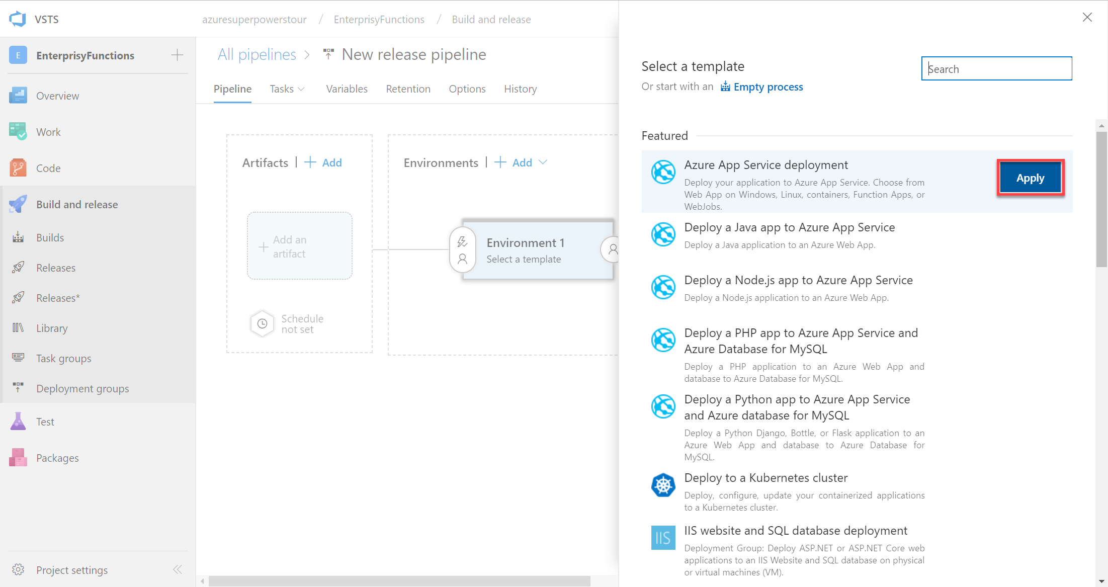This screenshot has width=1108, height=587.
Task: Close the template selection panel
Action: tap(1087, 18)
